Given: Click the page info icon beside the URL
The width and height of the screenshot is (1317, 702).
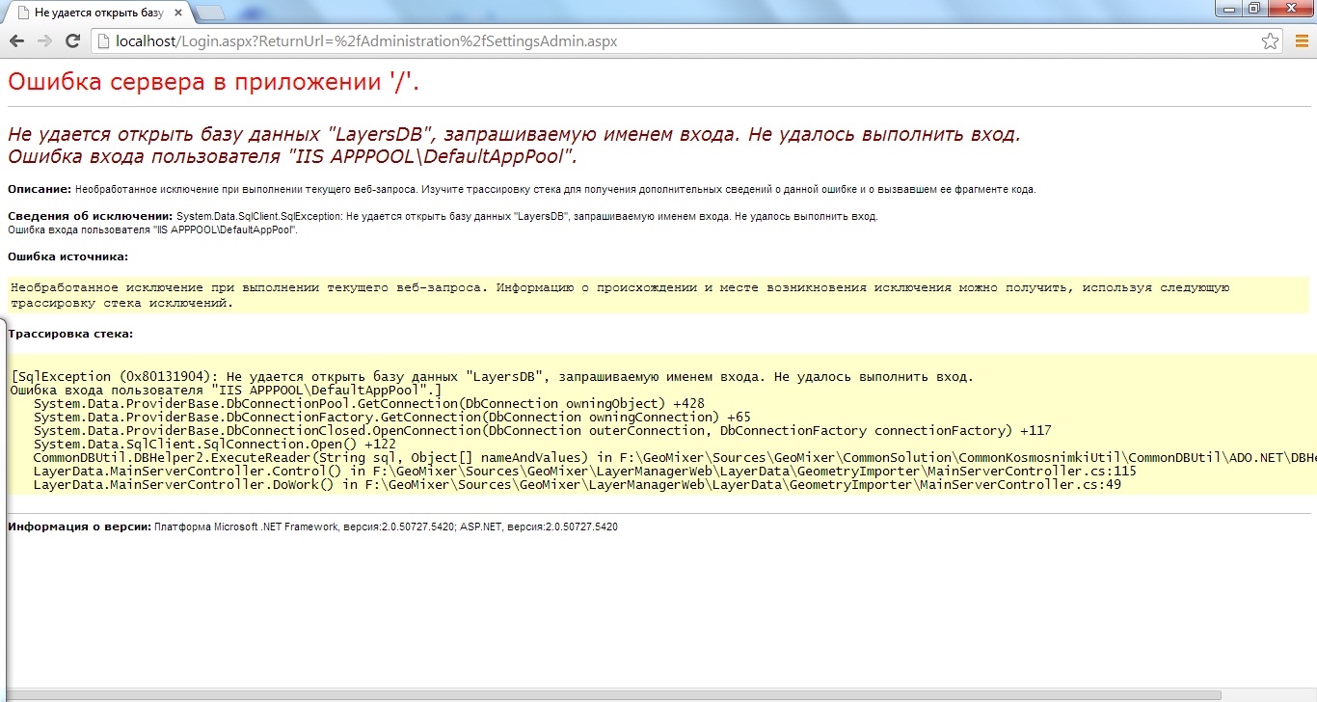Looking at the screenshot, I should pyautogui.click(x=104, y=41).
